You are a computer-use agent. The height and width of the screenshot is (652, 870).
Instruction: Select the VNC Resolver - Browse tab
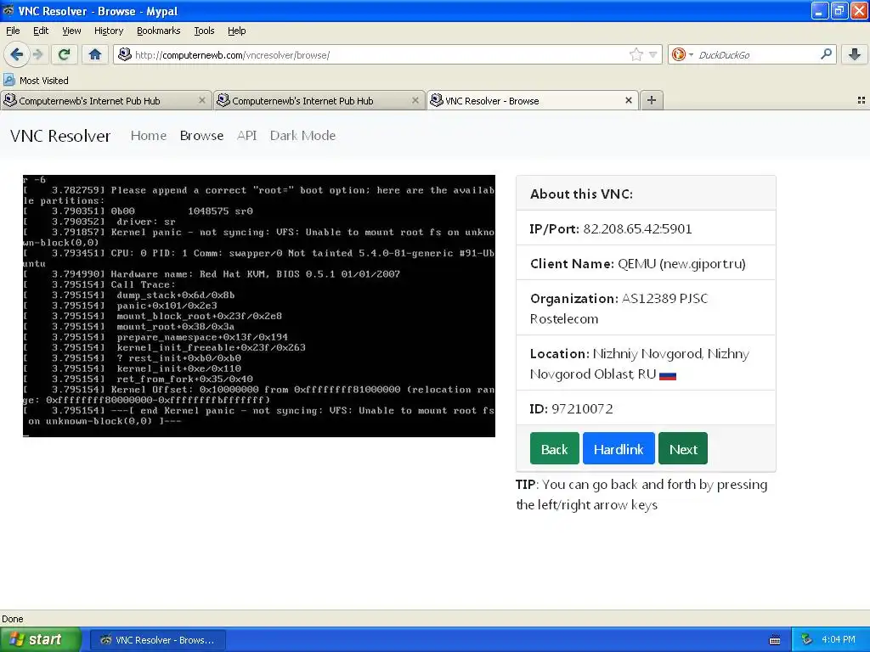(x=532, y=100)
